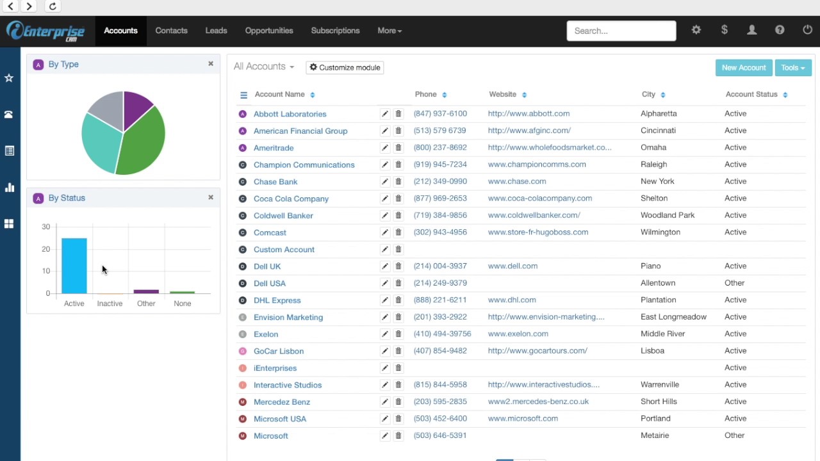Delete Chase Bank using trash icon
The image size is (820, 461).
click(398, 182)
